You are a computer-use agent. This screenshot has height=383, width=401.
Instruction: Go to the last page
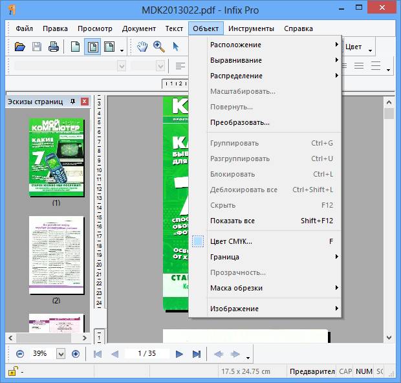[196, 354]
